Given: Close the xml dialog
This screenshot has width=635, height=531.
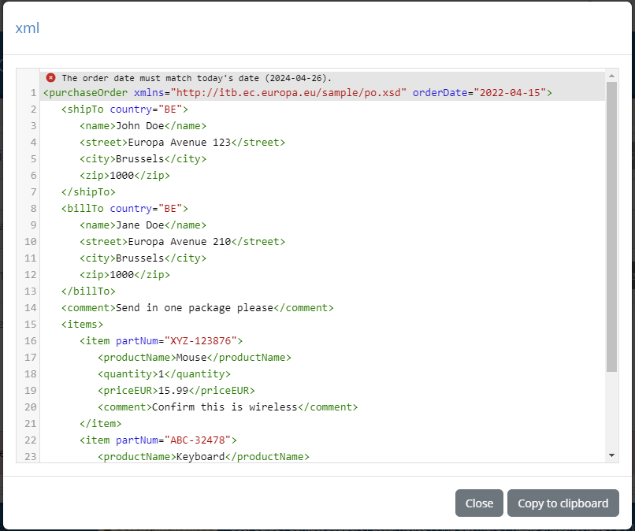Looking at the screenshot, I should tap(479, 503).
